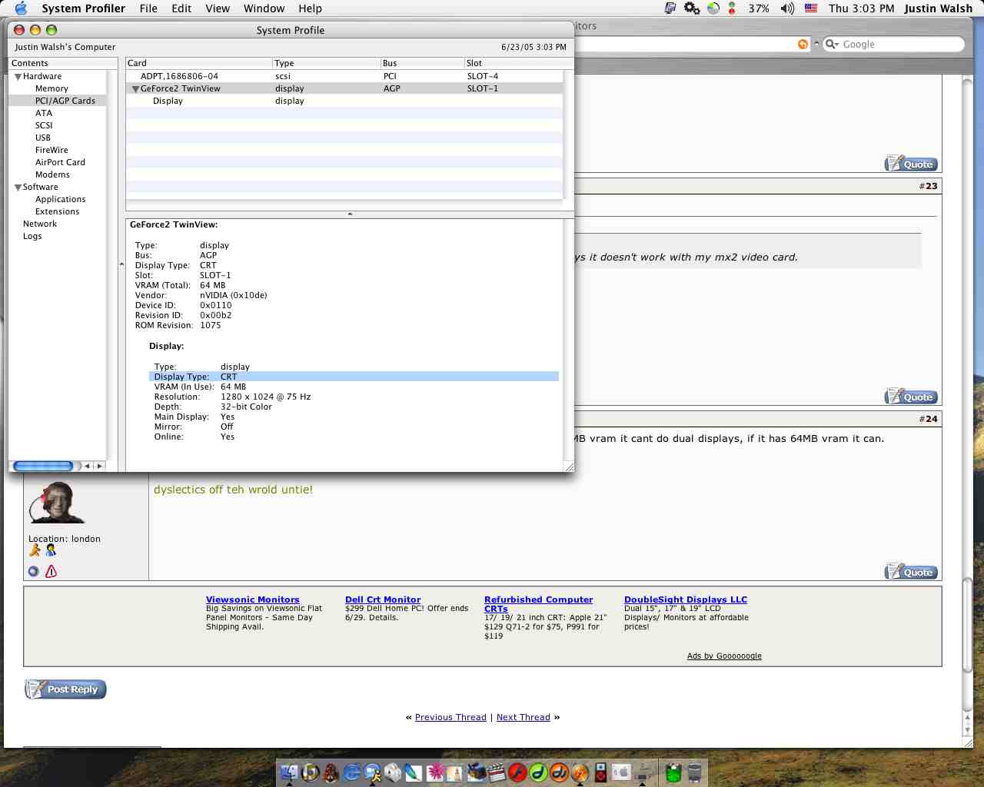Collapse the Software tree section

click(18, 188)
